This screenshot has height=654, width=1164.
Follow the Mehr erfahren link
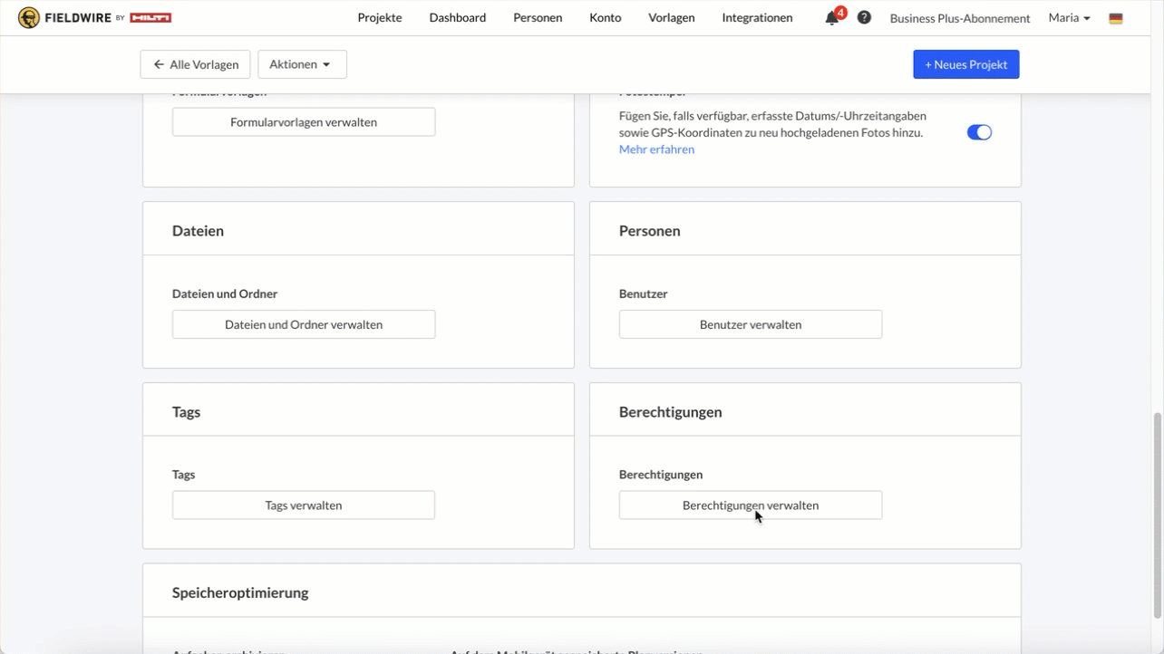656,149
